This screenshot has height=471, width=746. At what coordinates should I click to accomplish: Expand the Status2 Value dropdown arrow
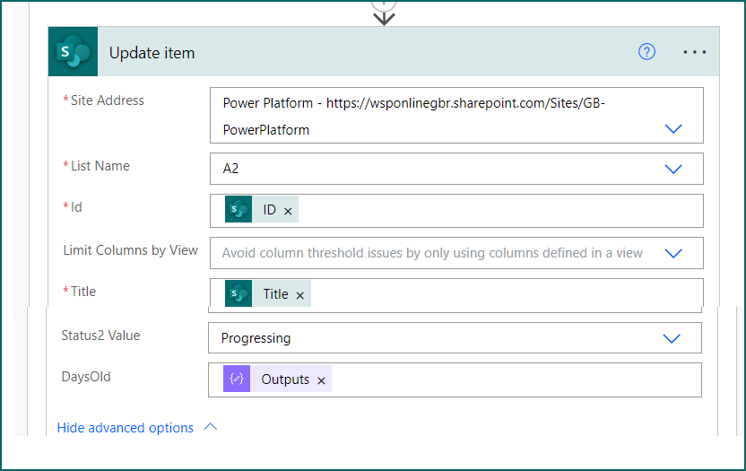click(672, 338)
